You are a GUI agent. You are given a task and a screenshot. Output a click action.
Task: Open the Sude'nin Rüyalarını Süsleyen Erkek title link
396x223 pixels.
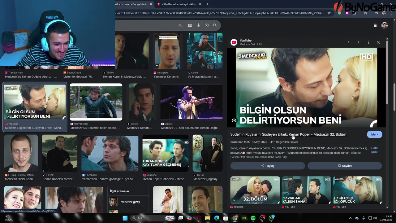[x=288, y=134]
